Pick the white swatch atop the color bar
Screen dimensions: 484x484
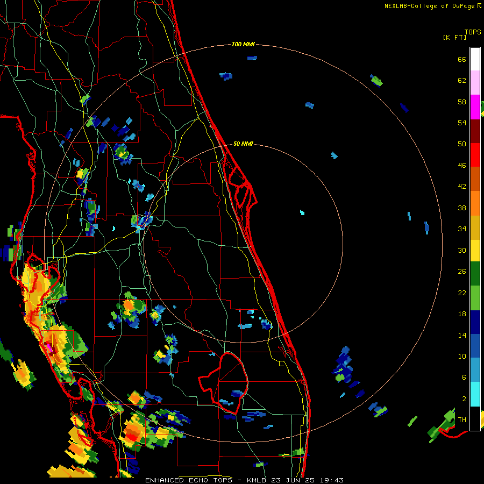tap(475, 59)
